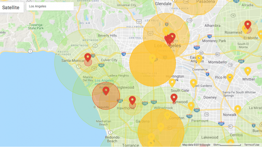The width and height of the screenshot is (262, 147).
Task: Select the yellow pin near Huntington Park
Action: point(172,82)
